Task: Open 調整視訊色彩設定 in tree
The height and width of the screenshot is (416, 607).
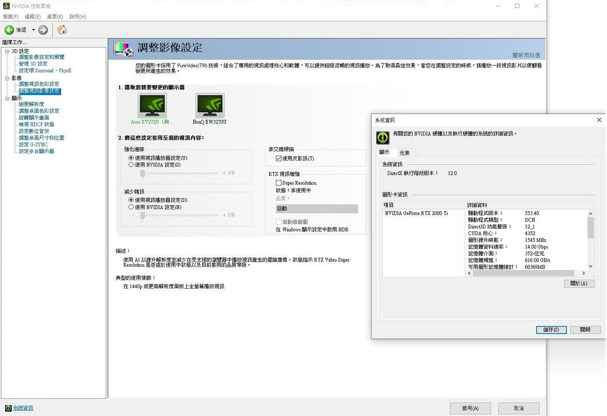Action: pos(39,84)
